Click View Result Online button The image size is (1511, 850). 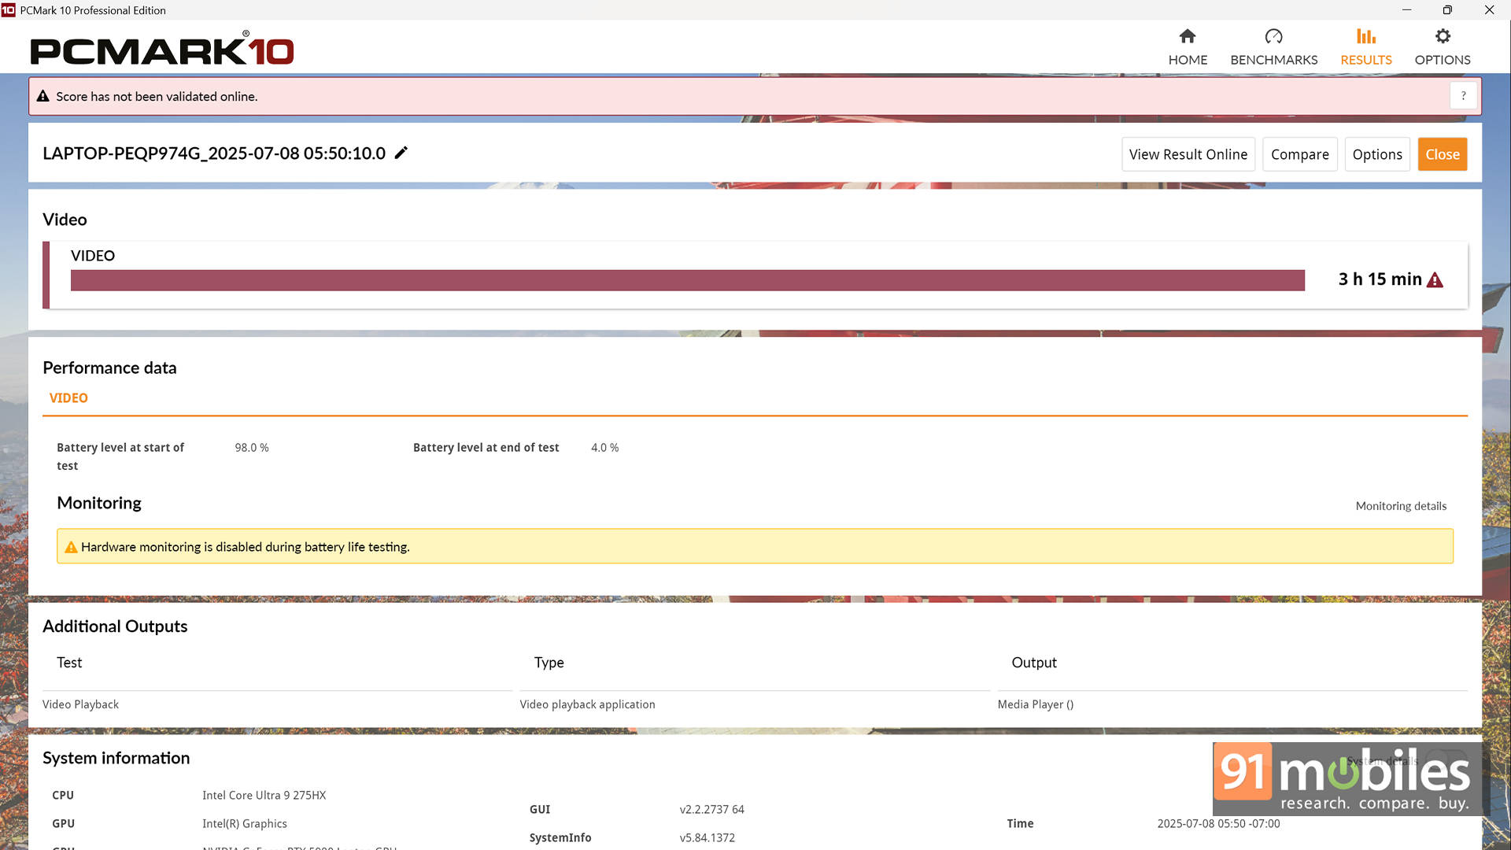(1188, 154)
